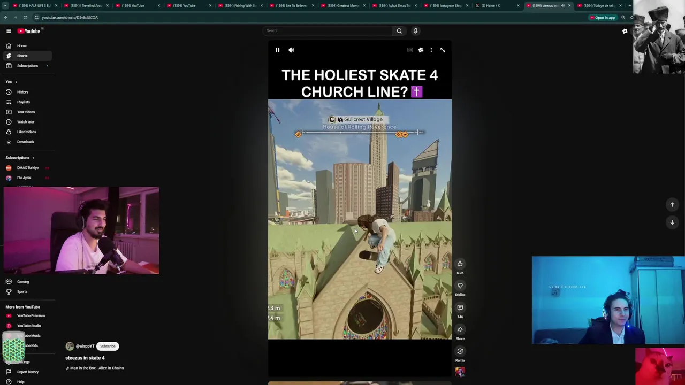Click the History clock icon

point(9,92)
